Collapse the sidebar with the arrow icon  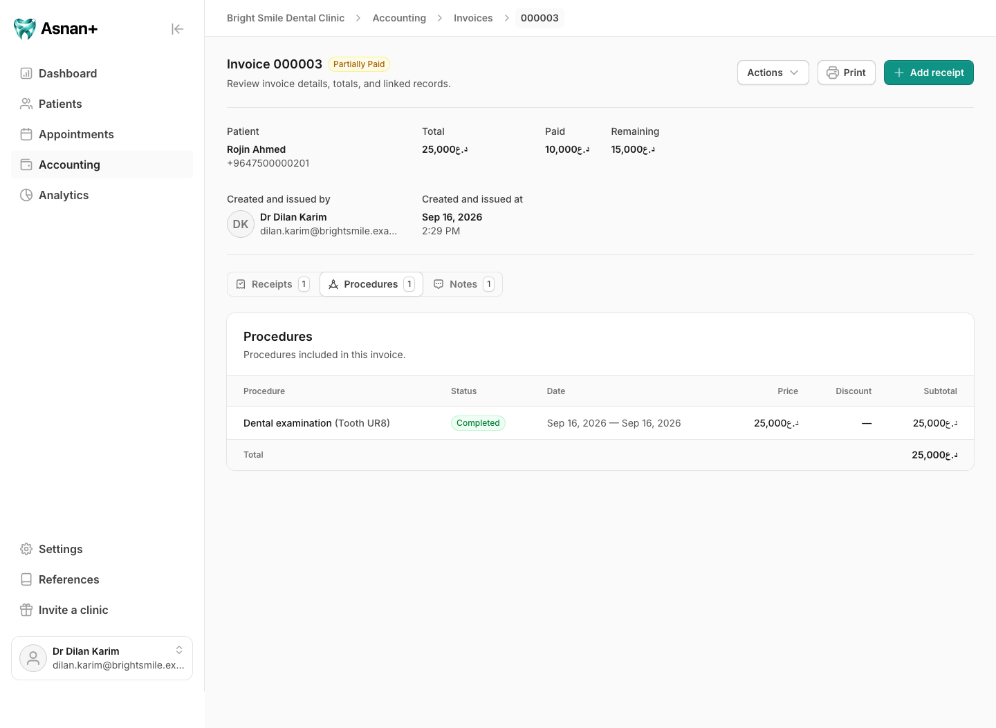(178, 29)
